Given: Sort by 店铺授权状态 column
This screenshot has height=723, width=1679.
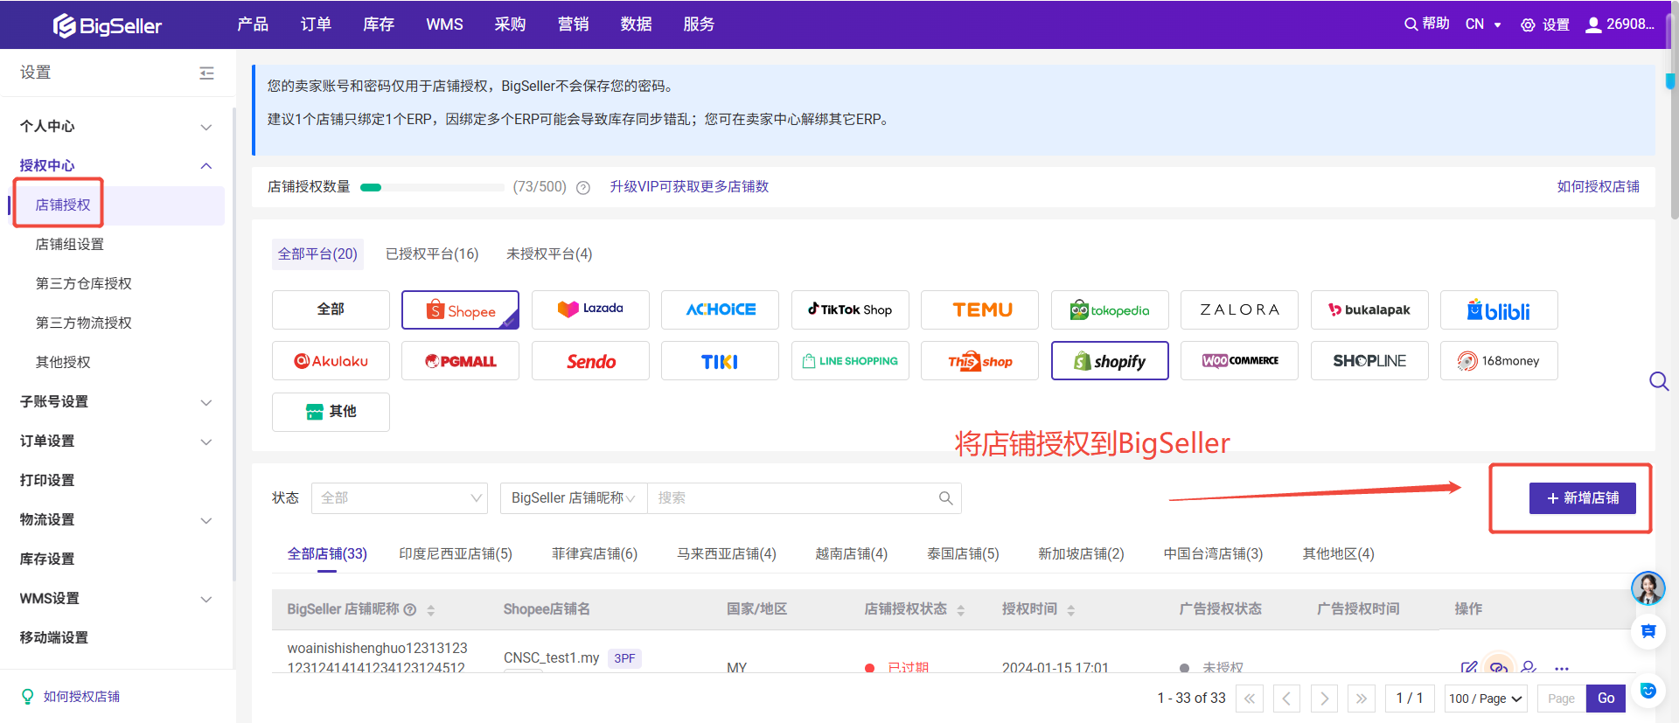Looking at the screenshot, I should click(960, 610).
